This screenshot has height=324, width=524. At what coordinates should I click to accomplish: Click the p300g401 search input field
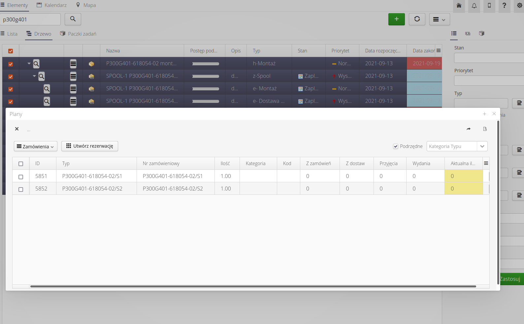click(x=30, y=19)
